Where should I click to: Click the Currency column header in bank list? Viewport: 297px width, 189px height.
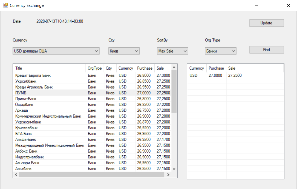coord(126,68)
